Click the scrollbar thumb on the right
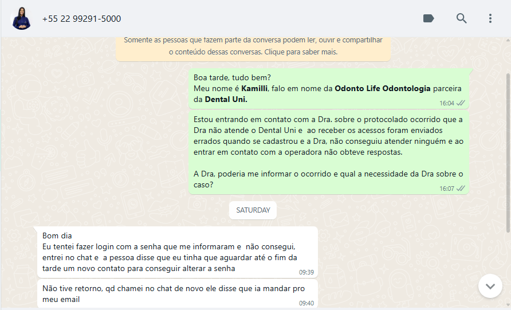 coord(508,153)
